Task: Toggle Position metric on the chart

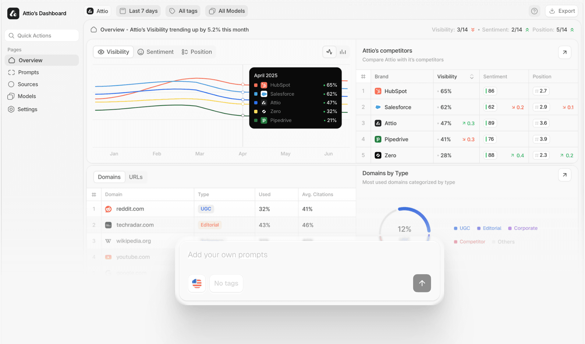Action: [x=197, y=52]
